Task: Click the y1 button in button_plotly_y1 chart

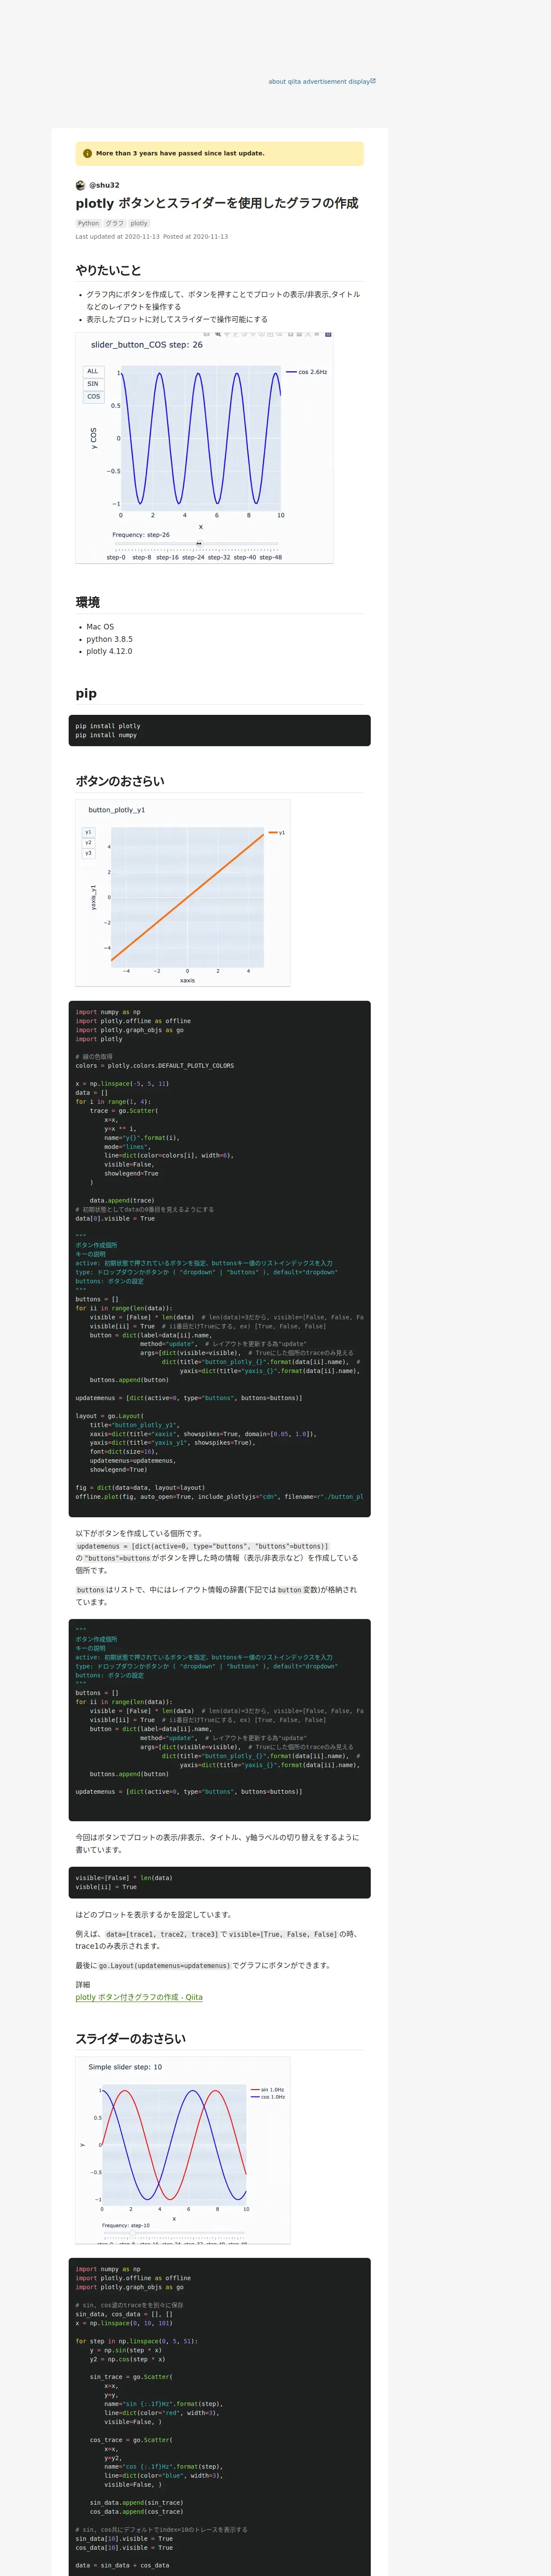Action: click(x=88, y=832)
